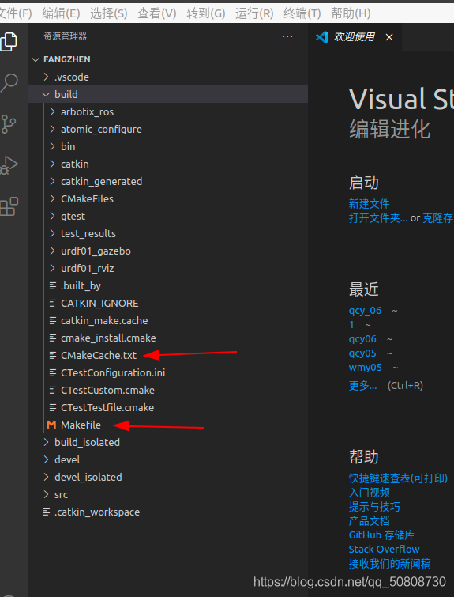Open the 入门视频 help link

click(370, 493)
